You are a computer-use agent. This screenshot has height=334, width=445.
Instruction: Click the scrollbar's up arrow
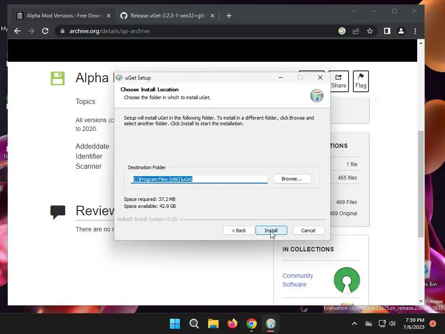421,43
